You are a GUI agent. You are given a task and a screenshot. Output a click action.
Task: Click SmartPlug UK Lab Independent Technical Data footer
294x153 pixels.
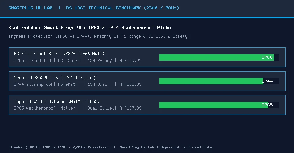tap(166, 147)
